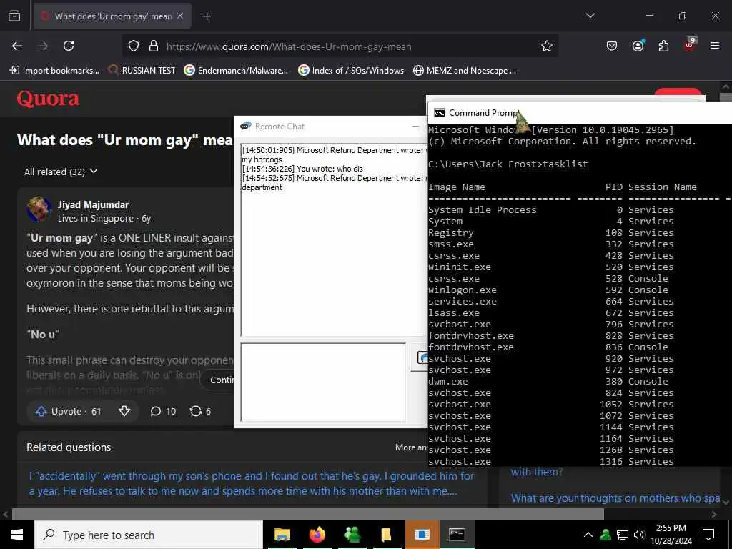Show hidden tray icons chevron
The image size is (732, 549).
coord(588,535)
